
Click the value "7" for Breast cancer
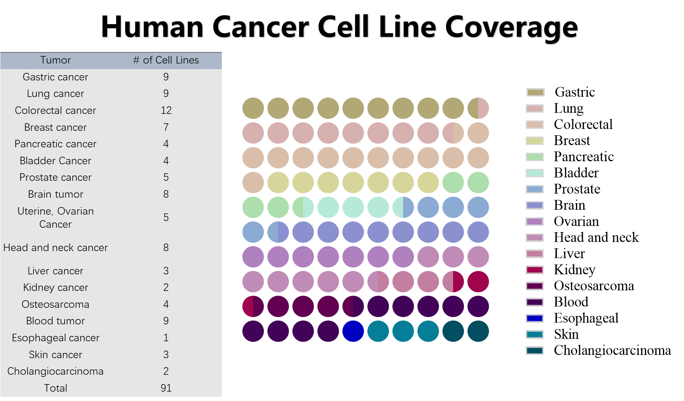pyautogui.click(x=166, y=127)
